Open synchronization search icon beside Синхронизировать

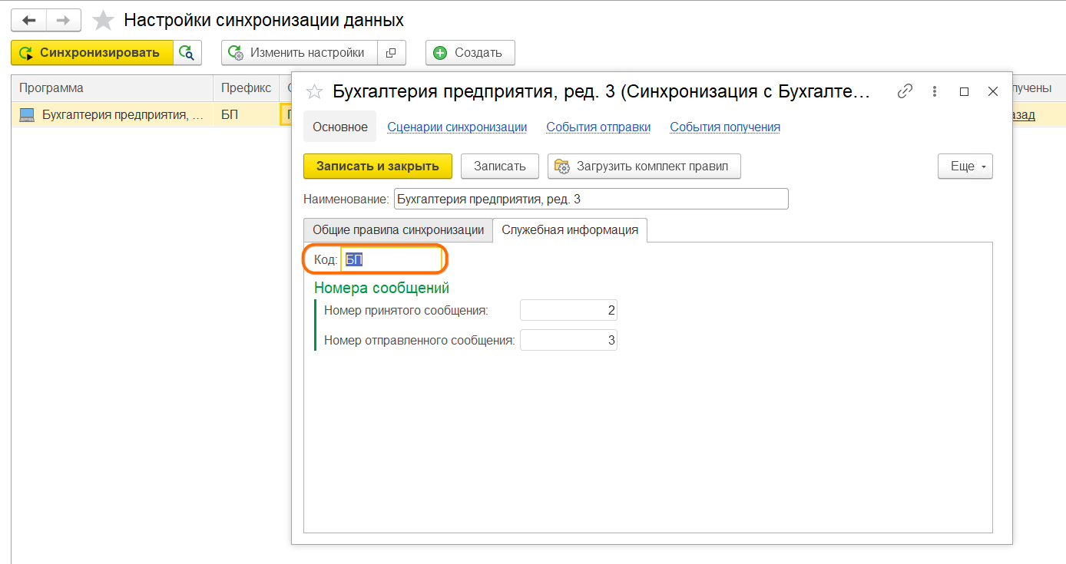tap(187, 53)
